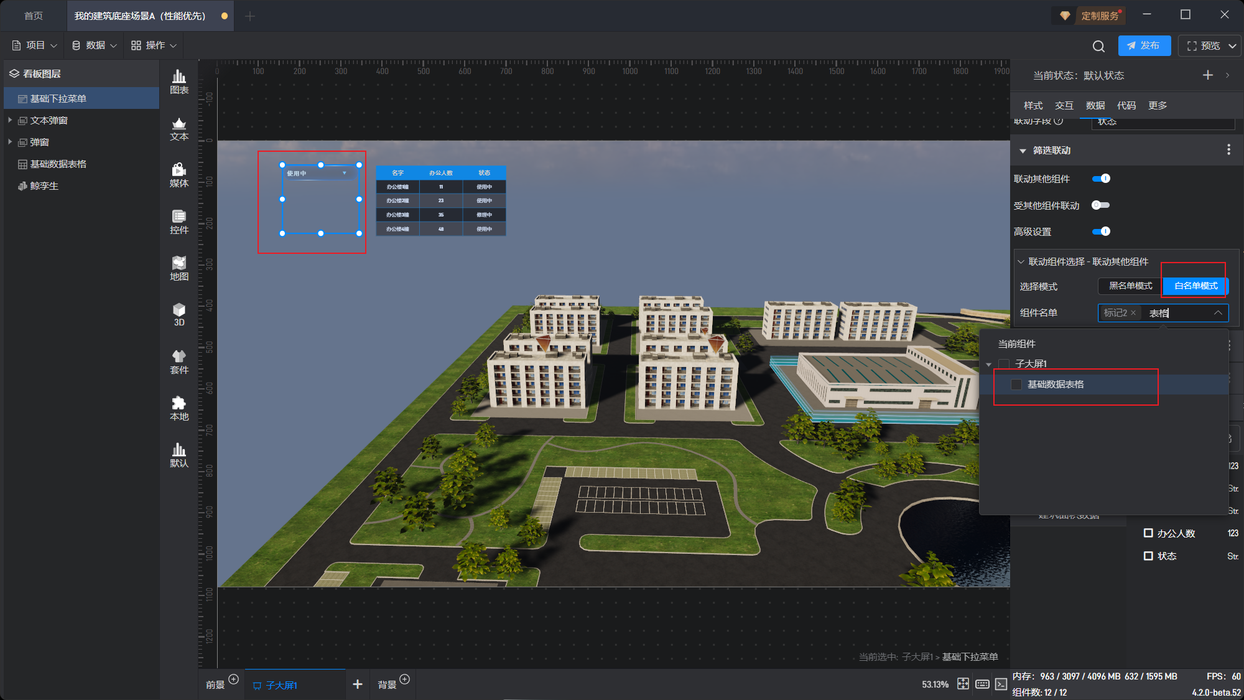Expand the 文本弹窗 layer tree item
The image size is (1244, 700).
coord(10,120)
